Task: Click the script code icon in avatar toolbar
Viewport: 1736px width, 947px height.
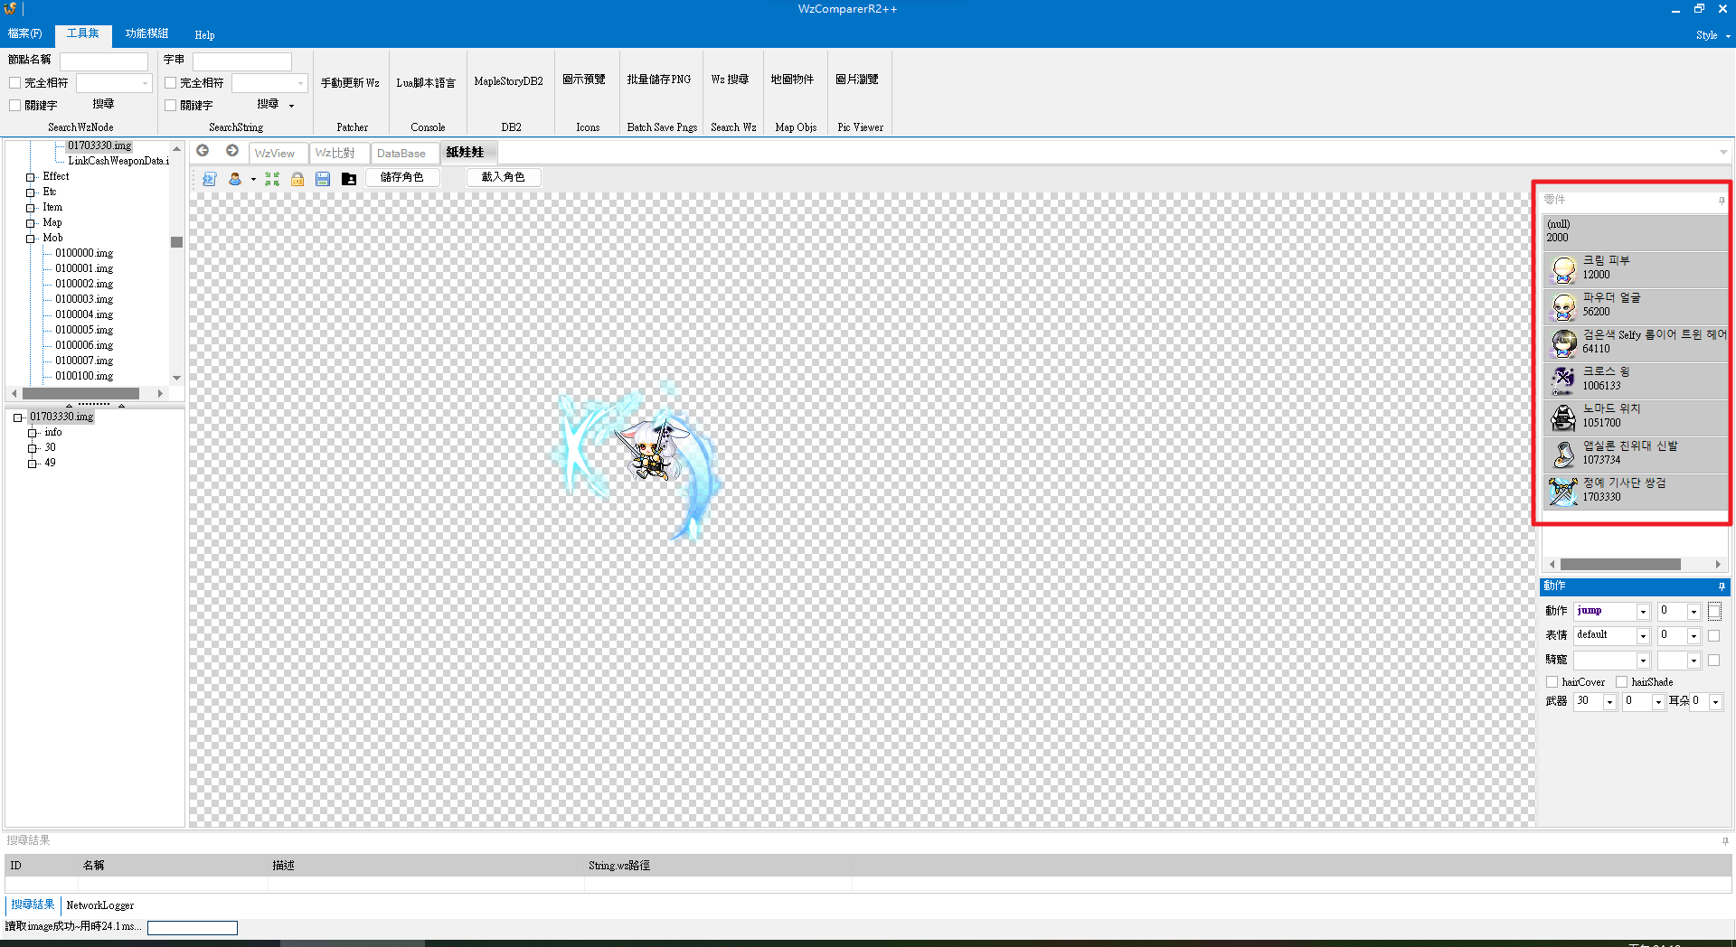Action: 209,179
